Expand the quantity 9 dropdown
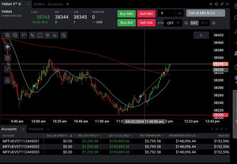 click(x=179, y=13)
